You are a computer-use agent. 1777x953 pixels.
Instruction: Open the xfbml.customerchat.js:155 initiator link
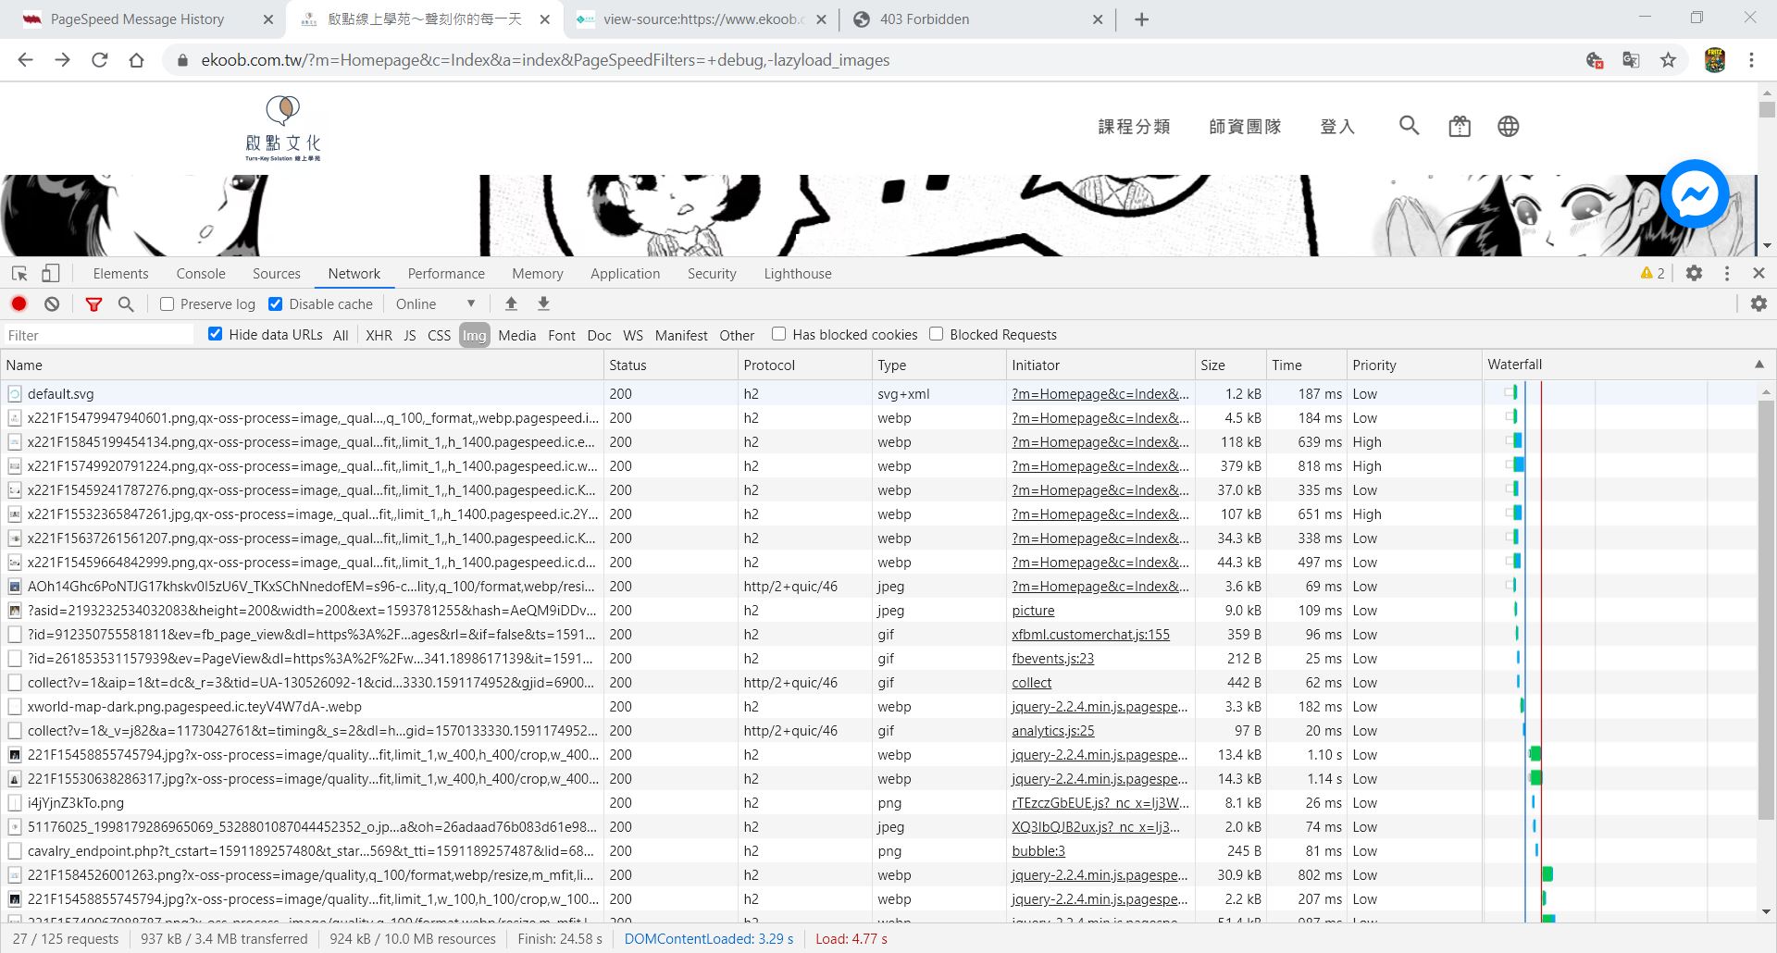tap(1090, 635)
